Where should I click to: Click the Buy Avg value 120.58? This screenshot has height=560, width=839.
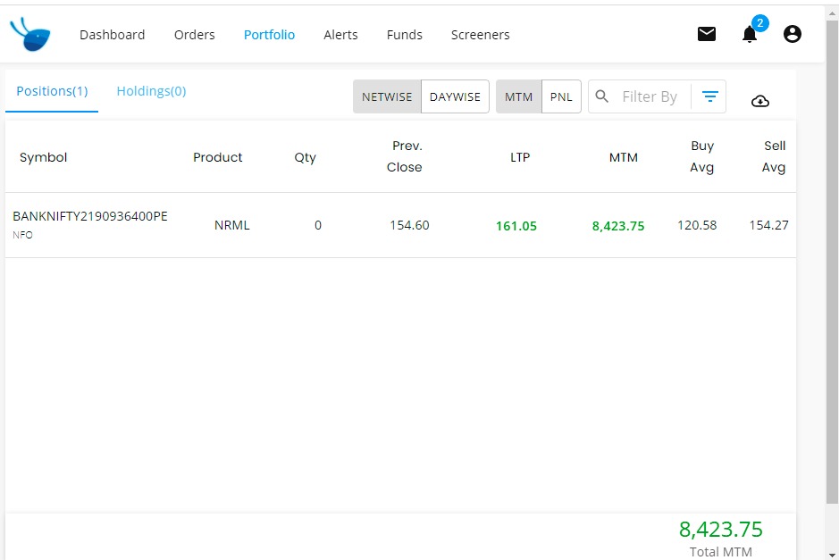[697, 225]
